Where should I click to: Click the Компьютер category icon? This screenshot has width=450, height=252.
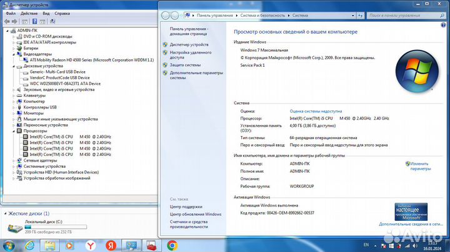19,102
